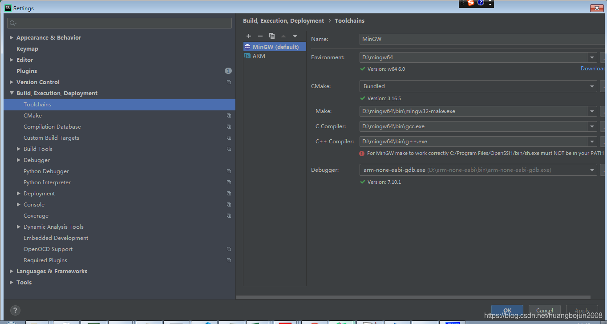Image resolution: width=607 pixels, height=324 pixels.
Task: Add a new toolchain with the plus icon
Action: (249, 36)
